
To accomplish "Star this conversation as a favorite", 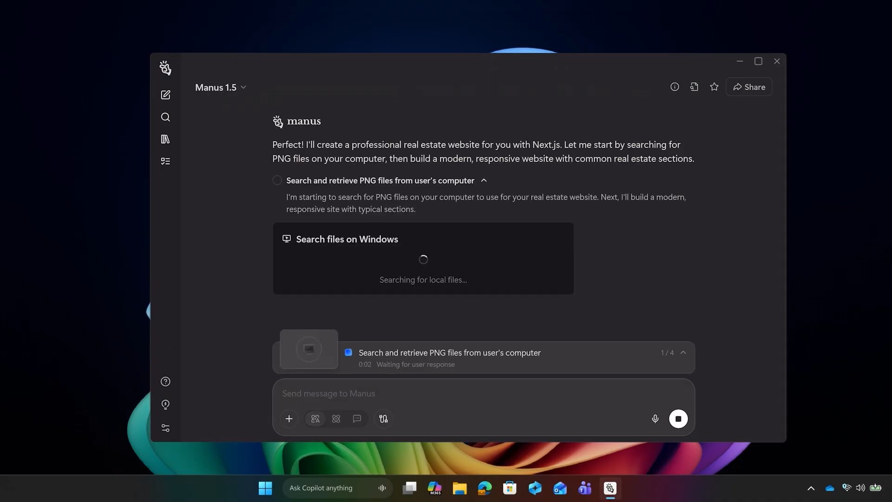I will 714,86.
